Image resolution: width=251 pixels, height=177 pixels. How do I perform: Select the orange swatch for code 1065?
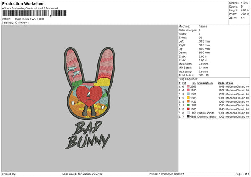click(x=188, y=101)
